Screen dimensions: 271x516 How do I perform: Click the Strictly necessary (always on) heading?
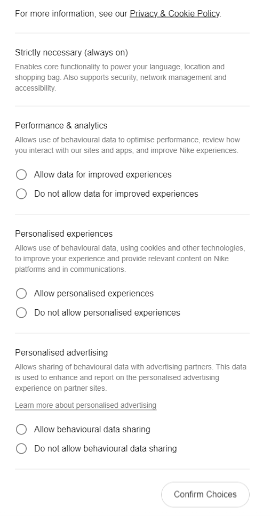point(71,52)
